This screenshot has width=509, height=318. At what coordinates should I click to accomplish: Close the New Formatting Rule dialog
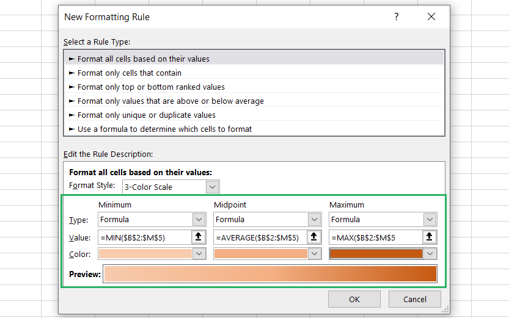pyautogui.click(x=431, y=17)
